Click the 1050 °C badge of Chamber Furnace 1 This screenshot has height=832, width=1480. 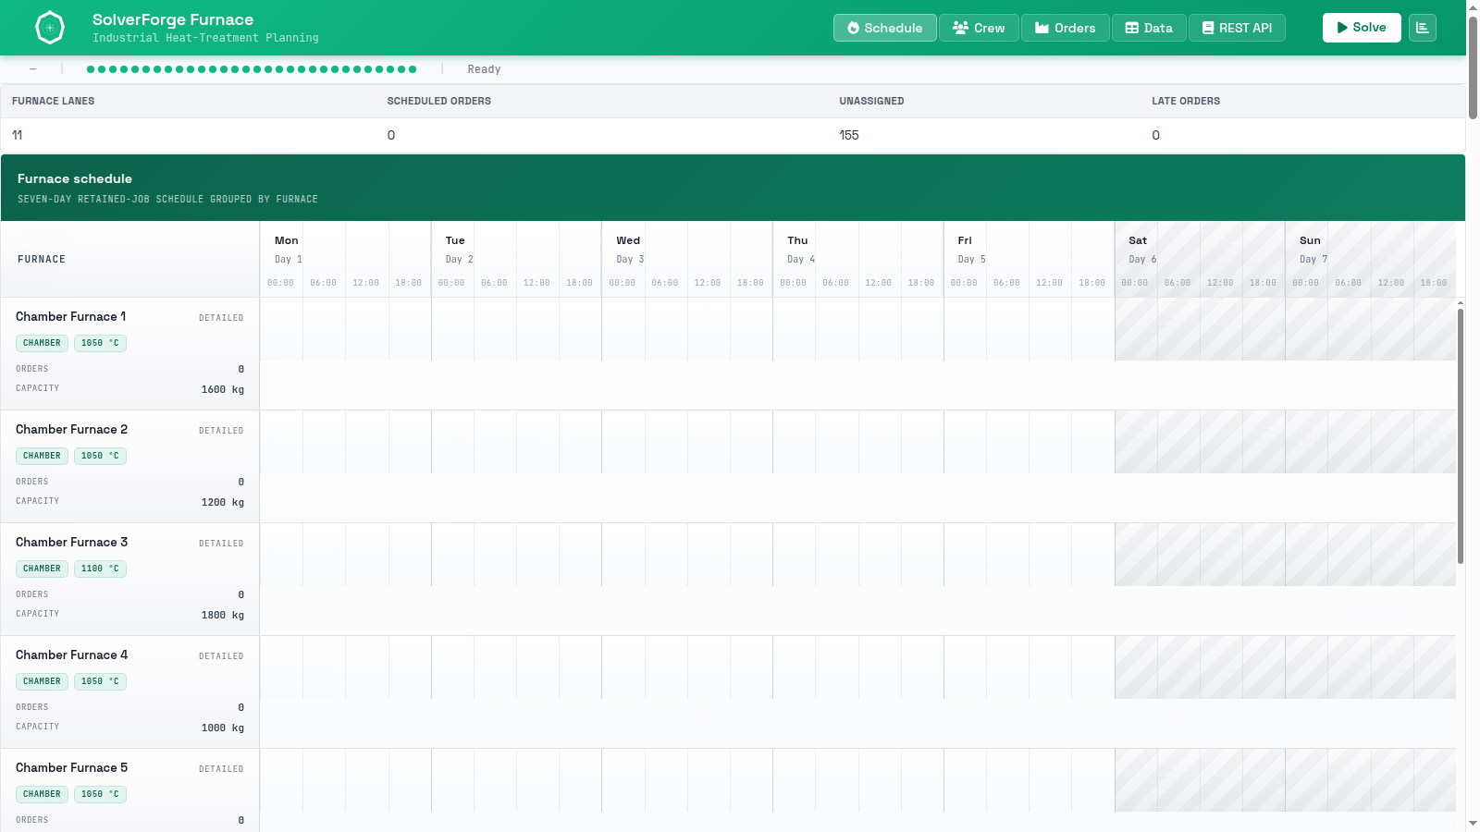tap(100, 343)
